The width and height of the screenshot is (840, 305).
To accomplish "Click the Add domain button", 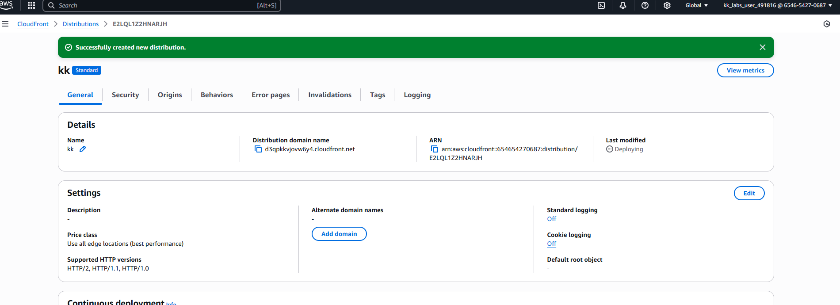I will [339, 234].
